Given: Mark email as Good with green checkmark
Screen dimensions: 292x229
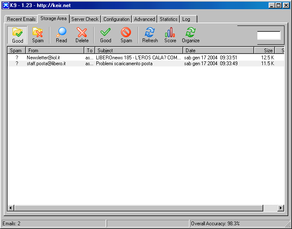Looking at the screenshot, I should click(106, 35).
